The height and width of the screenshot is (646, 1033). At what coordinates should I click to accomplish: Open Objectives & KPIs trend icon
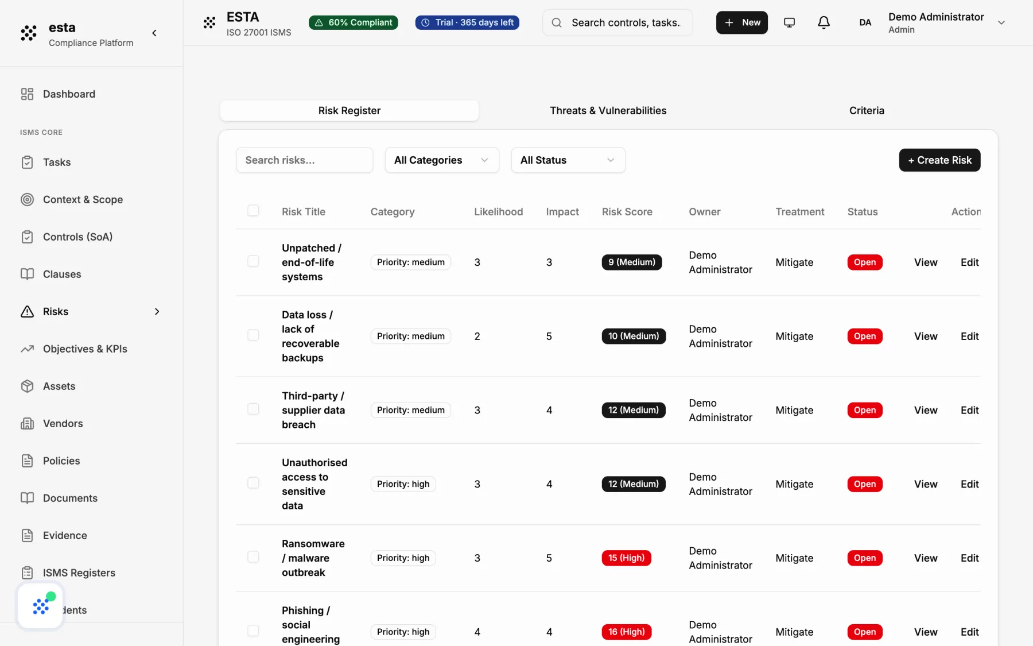coord(27,349)
